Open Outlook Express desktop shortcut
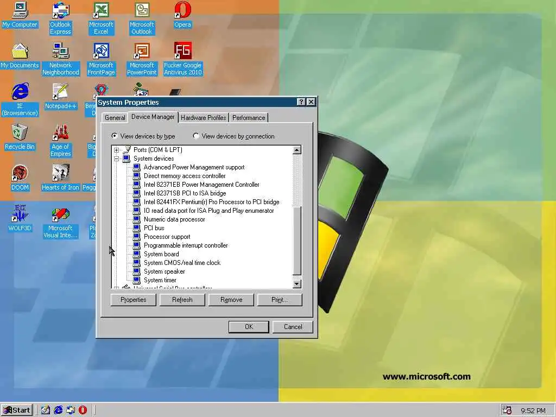The image size is (556, 417). point(60,18)
